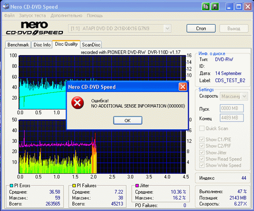Click the yellow PI Failures legend swatch
The width and height of the screenshot is (254, 211).
[x=74, y=186]
